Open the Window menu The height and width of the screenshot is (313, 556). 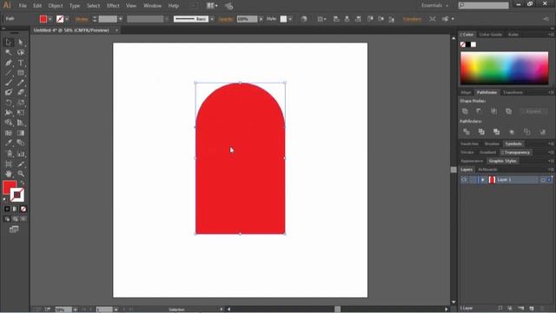coord(153,6)
